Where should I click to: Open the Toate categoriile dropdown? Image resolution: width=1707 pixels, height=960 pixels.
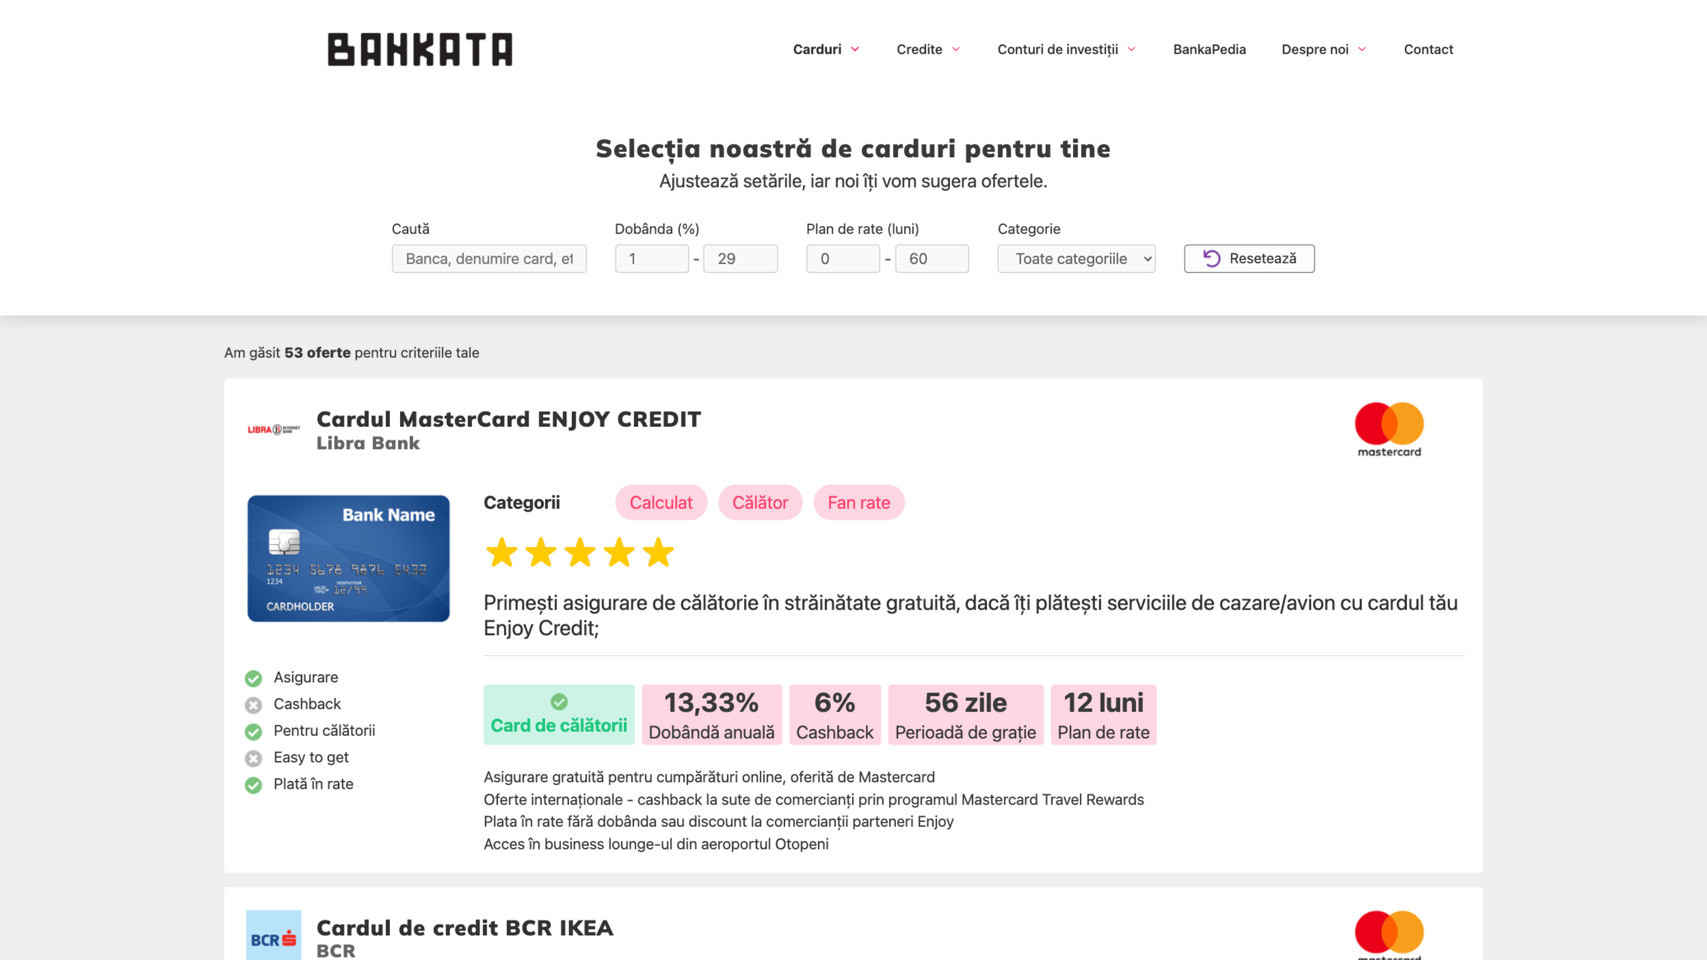[1075, 258]
